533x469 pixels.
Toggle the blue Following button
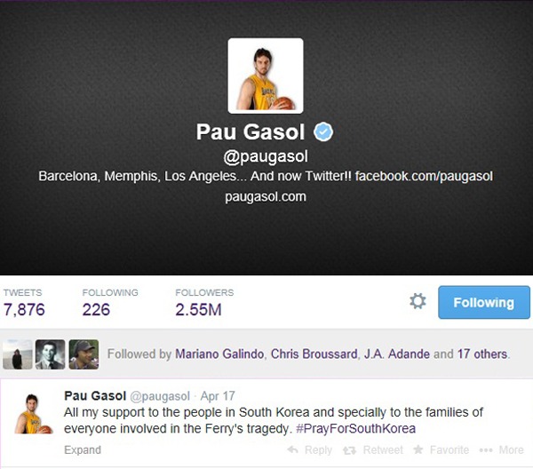[x=484, y=303]
